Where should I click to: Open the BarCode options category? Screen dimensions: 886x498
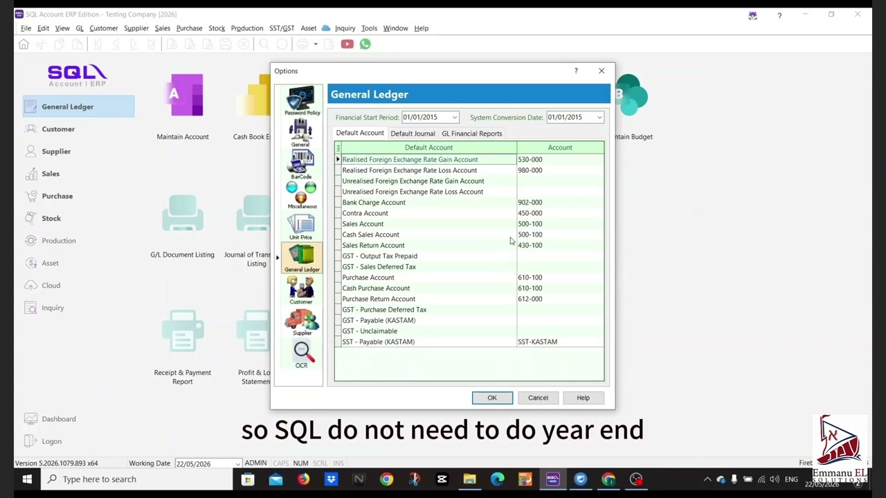tap(300, 165)
